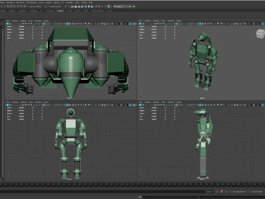Click the MEL command line input
Viewport: 265px width, 199px height.
tap(171, 197)
